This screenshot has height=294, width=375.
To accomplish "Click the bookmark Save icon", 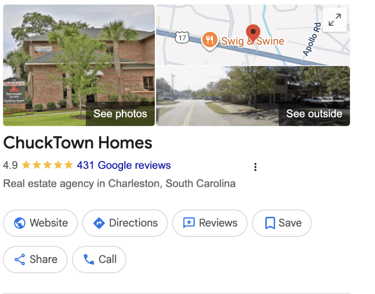I will tap(270, 223).
